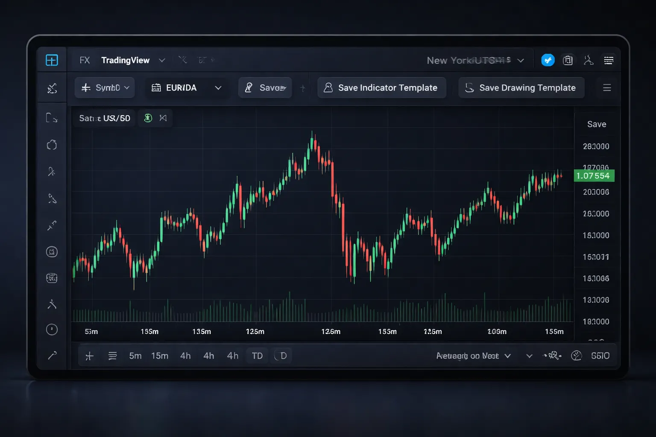Click the calendar/clipboard icon near top right
This screenshot has height=437, width=656.
pyautogui.click(x=568, y=60)
